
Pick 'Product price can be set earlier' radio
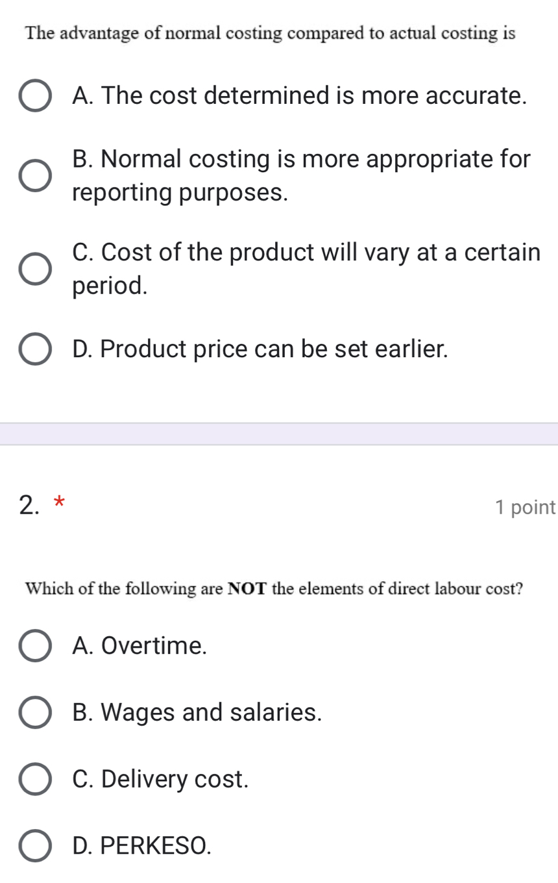[x=35, y=349]
